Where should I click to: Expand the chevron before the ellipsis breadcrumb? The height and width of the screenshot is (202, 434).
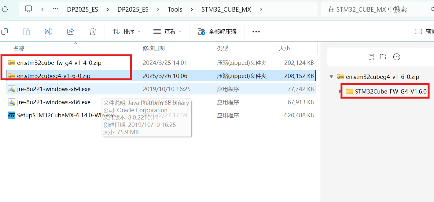42,9
